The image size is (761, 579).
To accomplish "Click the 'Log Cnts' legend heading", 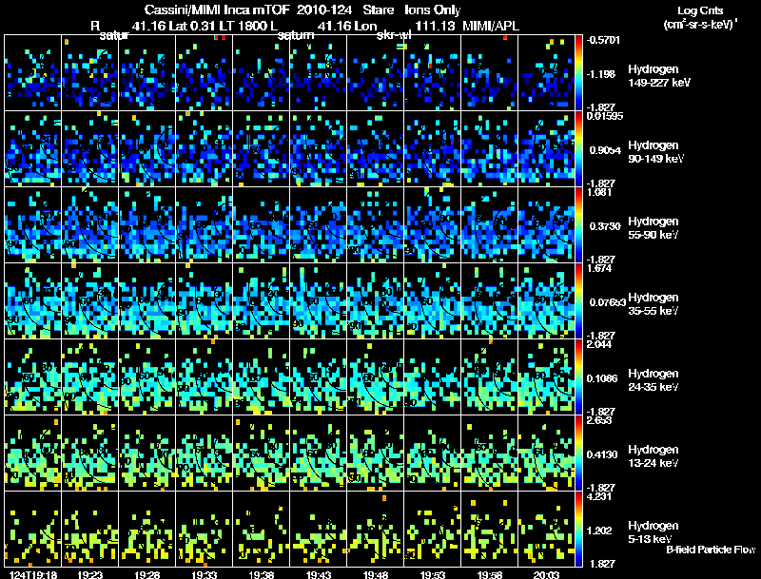I will [x=700, y=10].
